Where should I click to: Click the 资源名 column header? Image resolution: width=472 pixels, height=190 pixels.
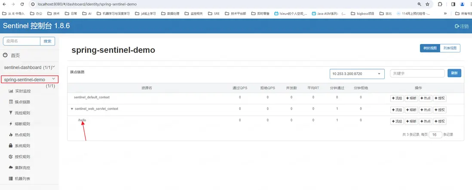click(147, 88)
